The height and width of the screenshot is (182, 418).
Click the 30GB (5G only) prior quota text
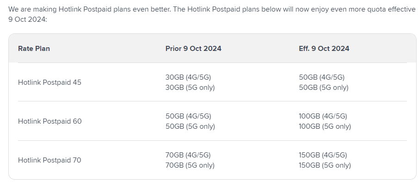point(190,88)
